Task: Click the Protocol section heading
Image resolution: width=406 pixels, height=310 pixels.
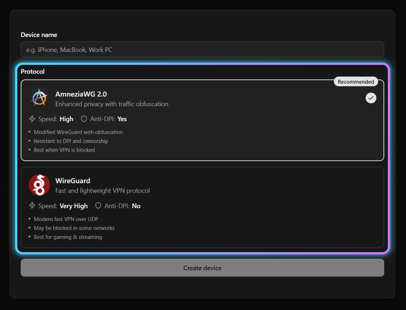Action: pyautogui.click(x=33, y=72)
